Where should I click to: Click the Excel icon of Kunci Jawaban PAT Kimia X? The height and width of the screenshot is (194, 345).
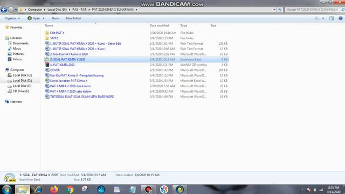(x=47, y=81)
